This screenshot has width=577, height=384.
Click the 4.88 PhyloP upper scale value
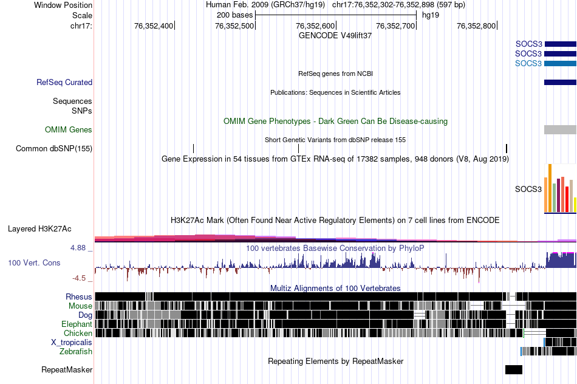[78, 248]
